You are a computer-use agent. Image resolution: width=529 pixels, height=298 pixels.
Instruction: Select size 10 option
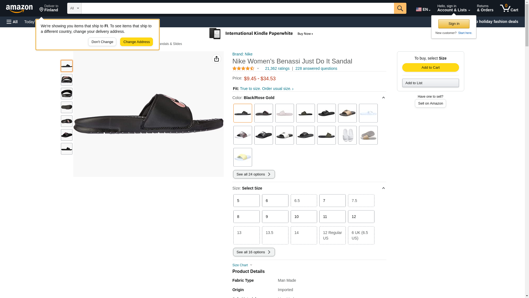click(x=304, y=217)
